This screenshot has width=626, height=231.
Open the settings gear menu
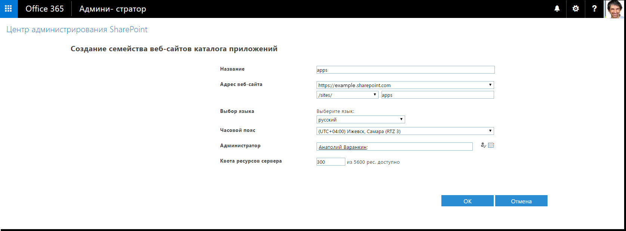coord(576,9)
